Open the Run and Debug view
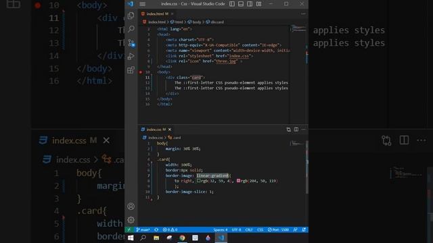433x243 pixels. coord(131,56)
